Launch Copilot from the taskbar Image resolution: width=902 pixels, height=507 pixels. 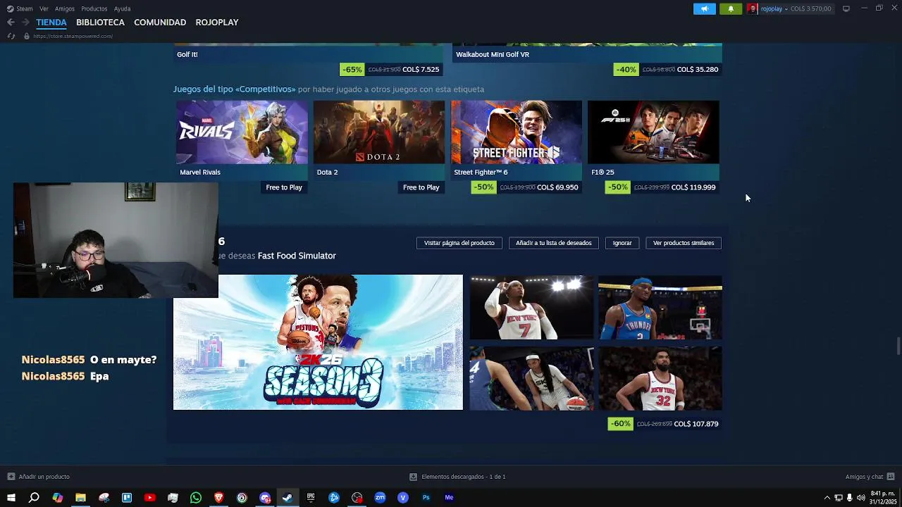(x=57, y=498)
